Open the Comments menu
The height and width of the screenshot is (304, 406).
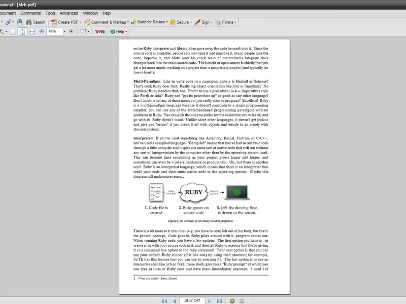[x=30, y=13]
